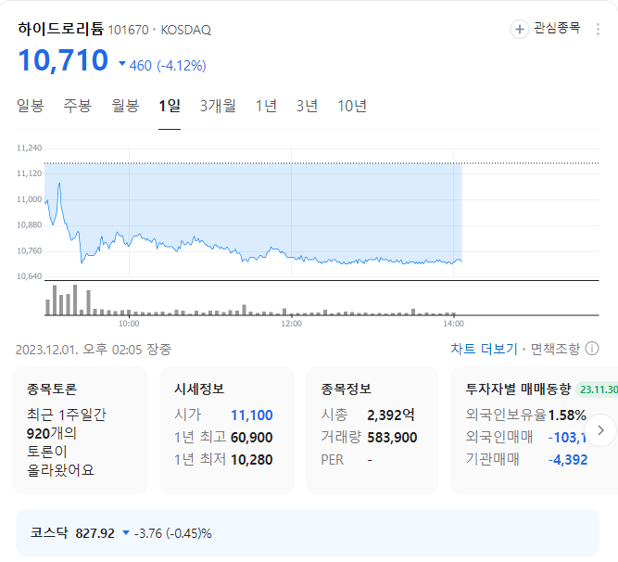This screenshot has width=618, height=562.
Task: Click the current price 10,710
Action: coord(63,60)
